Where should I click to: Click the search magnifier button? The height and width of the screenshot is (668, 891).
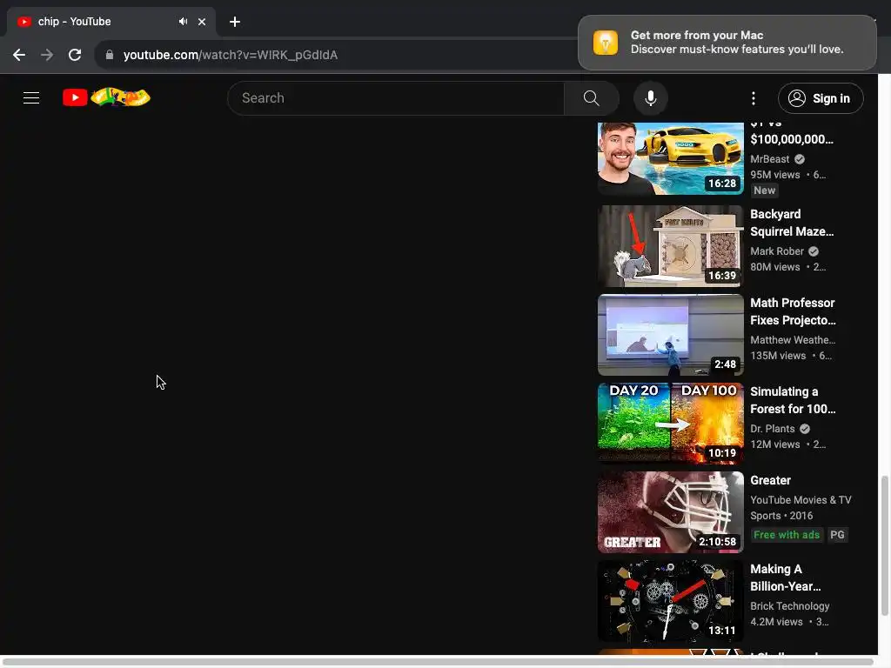tap(591, 98)
